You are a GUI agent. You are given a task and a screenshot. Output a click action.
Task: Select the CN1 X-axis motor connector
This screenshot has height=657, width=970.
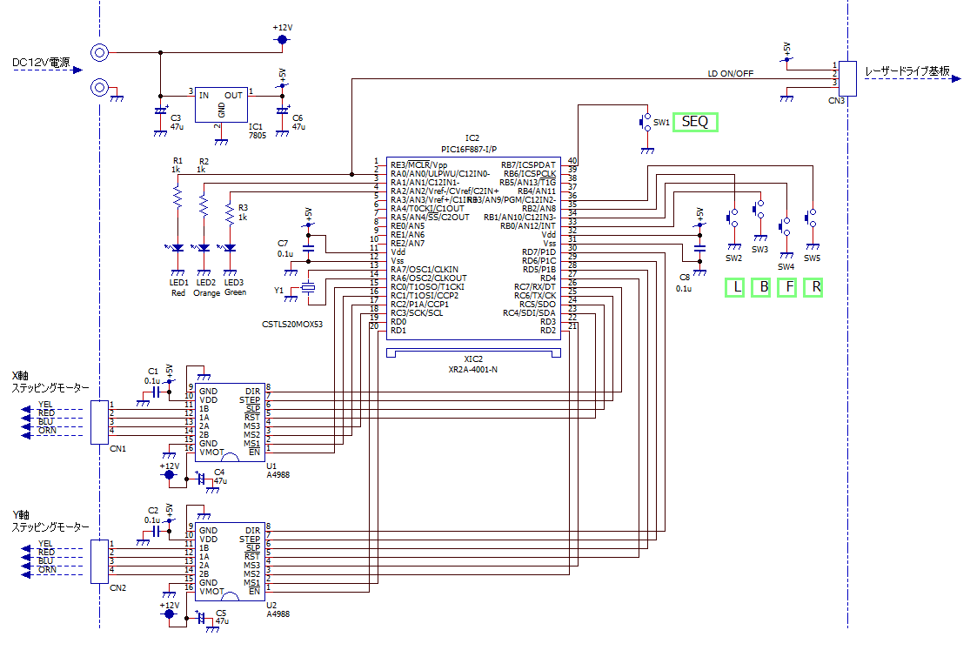coord(98,422)
